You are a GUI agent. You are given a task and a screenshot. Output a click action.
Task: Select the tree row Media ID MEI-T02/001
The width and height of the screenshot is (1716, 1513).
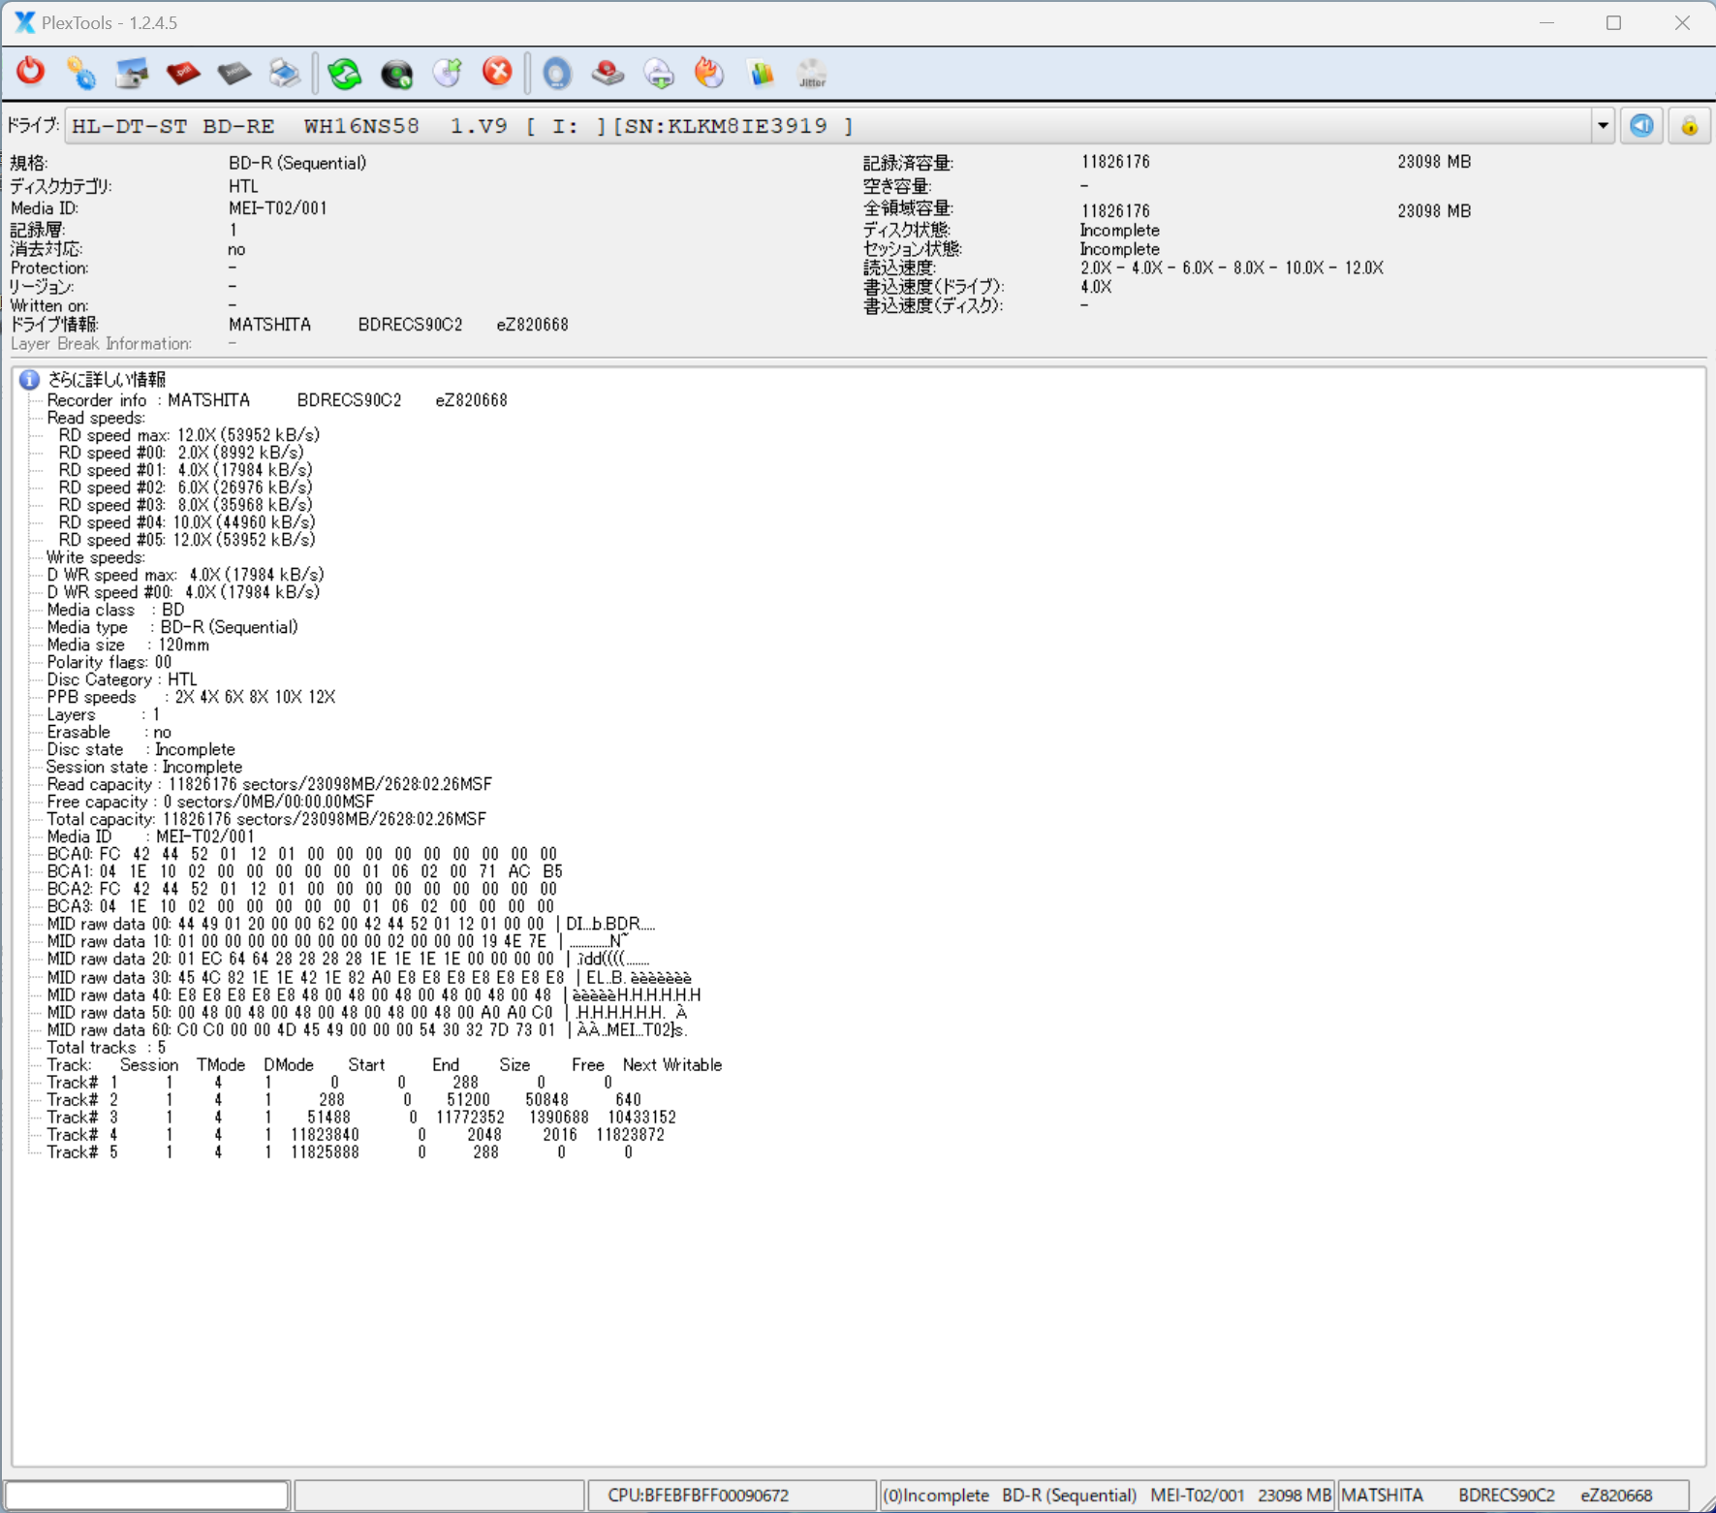tap(150, 836)
